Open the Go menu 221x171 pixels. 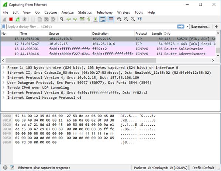(37, 13)
